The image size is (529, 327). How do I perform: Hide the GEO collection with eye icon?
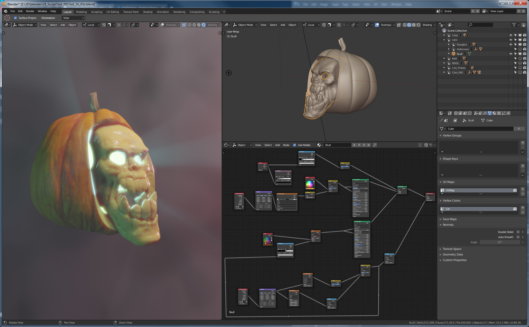[x=511, y=40]
